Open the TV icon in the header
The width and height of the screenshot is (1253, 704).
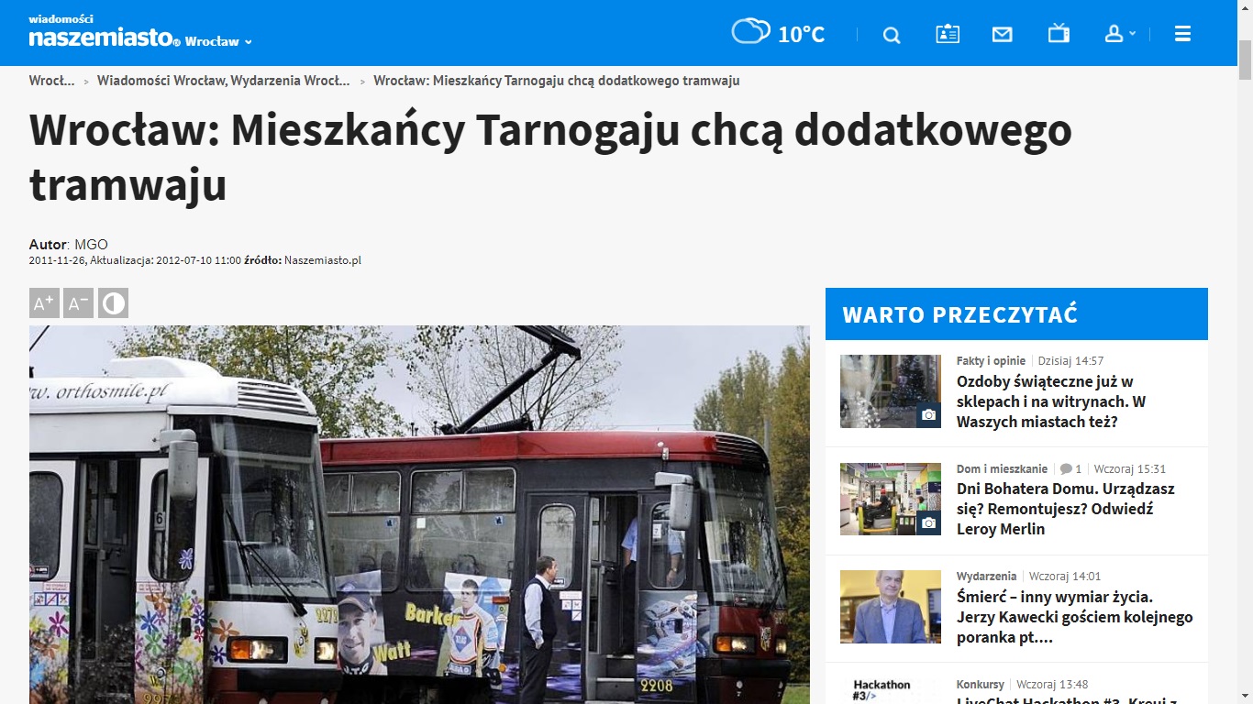click(x=1059, y=34)
